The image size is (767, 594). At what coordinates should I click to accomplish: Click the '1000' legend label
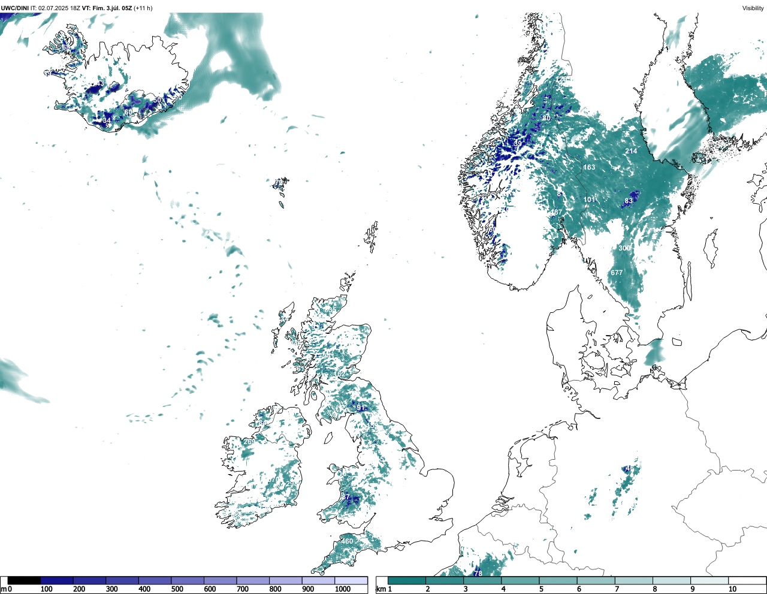point(343,589)
